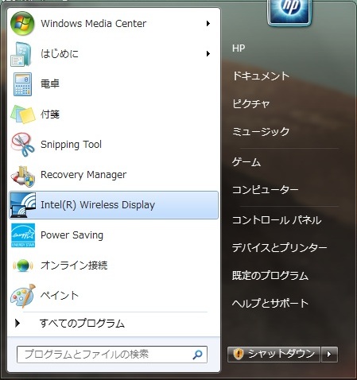Image resolution: width=357 pixels, height=380 pixels.
Task: Start the Snipping Tool scissors icon
Action: [x=23, y=145]
